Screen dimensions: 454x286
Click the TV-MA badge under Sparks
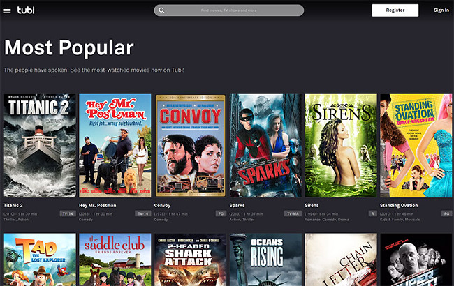coord(293,213)
